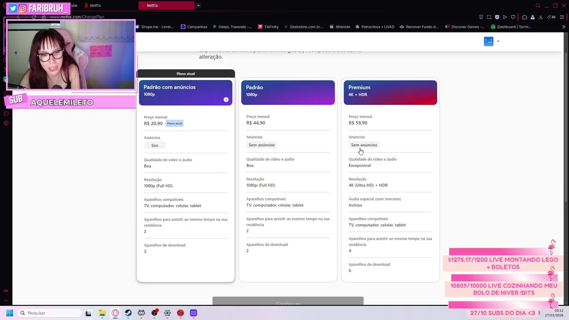Click Sem anúncios under the Premium plan
The height and width of the screenshot is (320, 569).
pyautogui.click(x=364, y=145)
